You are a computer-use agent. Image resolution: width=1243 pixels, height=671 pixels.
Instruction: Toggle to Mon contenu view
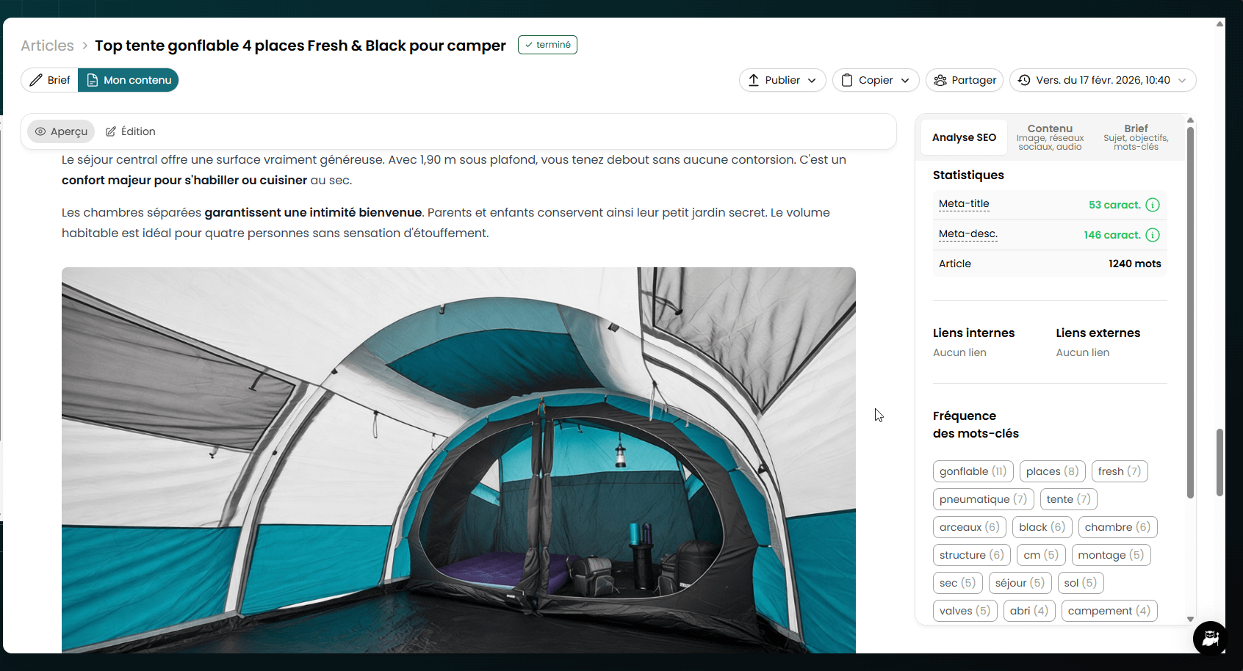(129, 80)
